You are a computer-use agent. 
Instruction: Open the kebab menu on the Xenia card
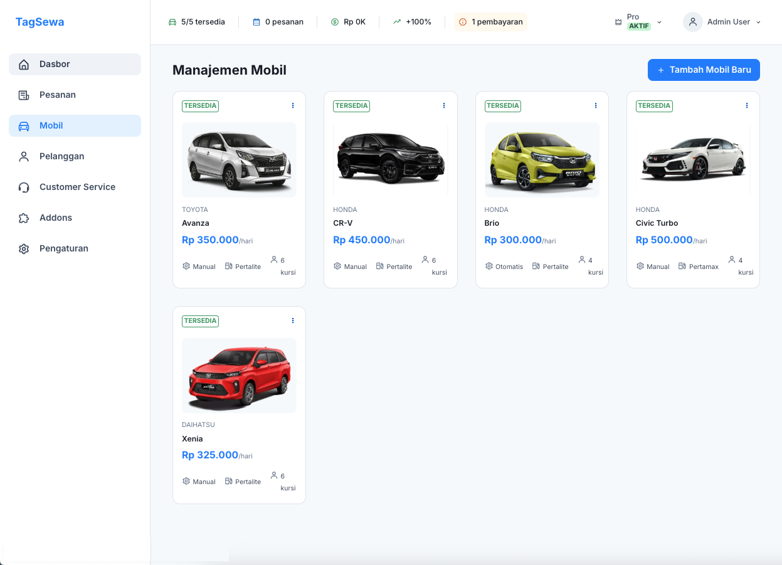[292, 320]
